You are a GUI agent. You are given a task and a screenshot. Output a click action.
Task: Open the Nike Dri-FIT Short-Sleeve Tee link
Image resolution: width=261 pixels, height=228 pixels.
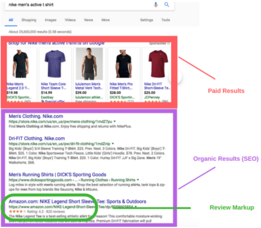pyautogui.click(x=157, y=86)
